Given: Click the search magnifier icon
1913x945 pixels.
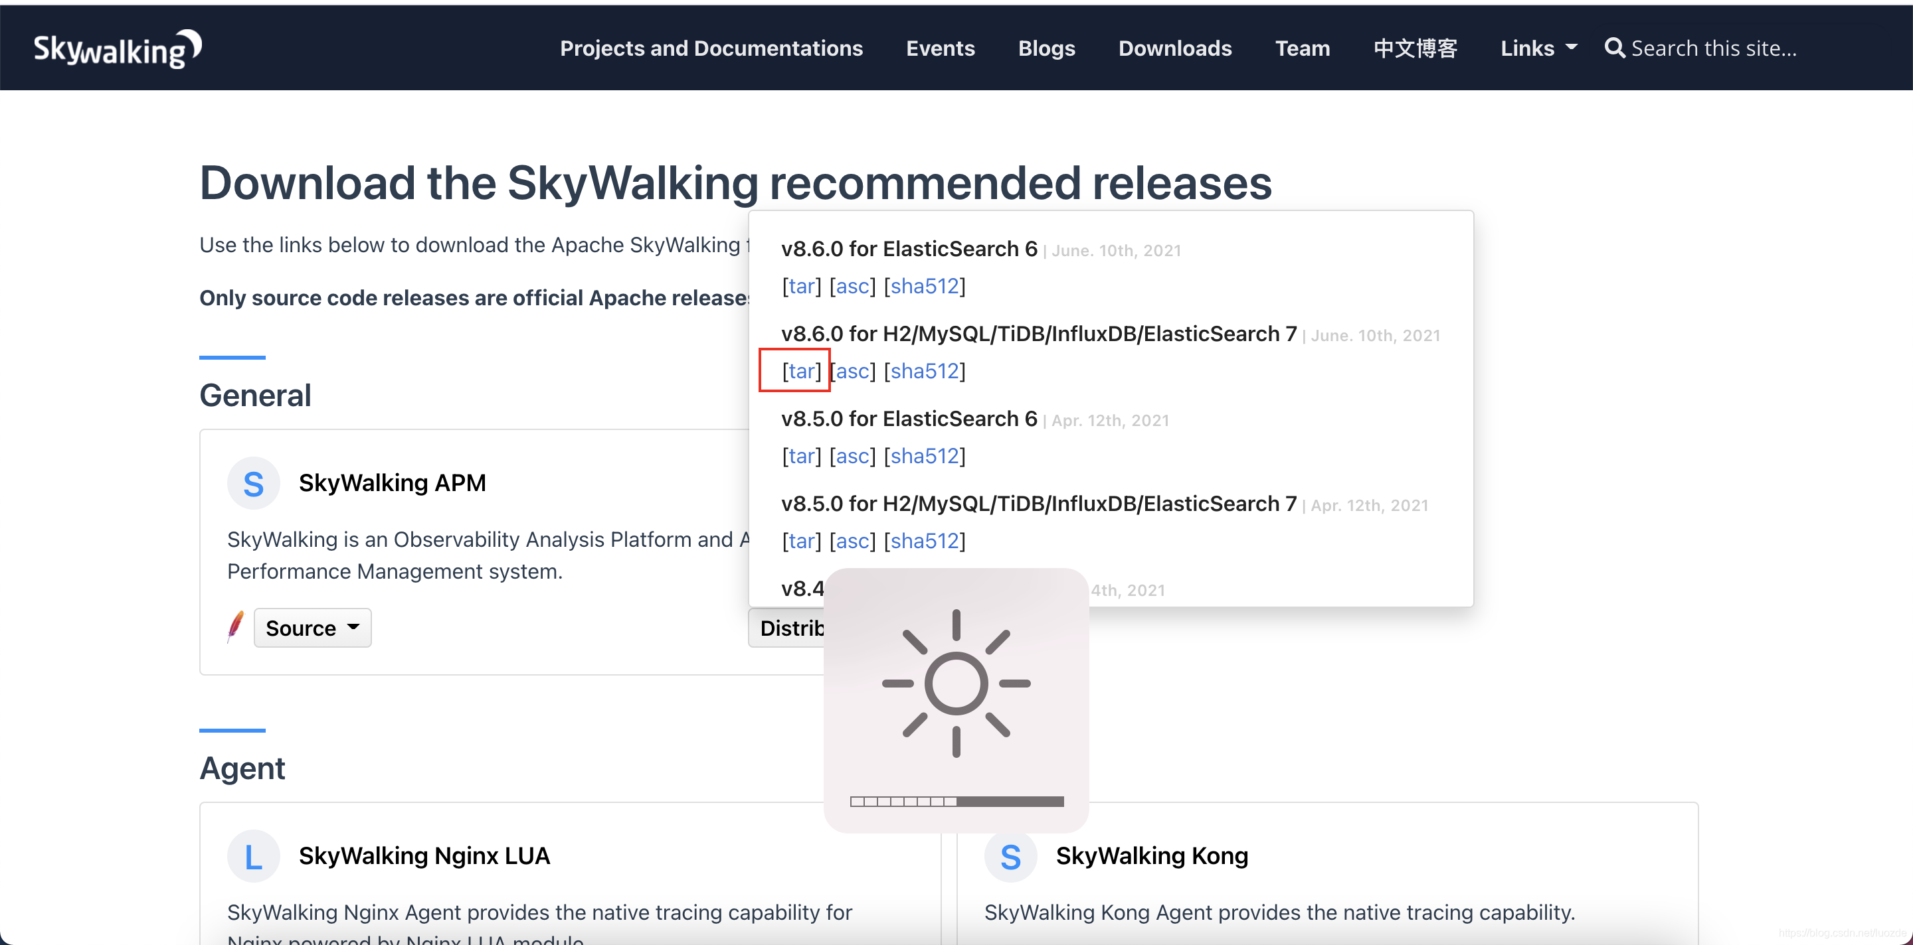Looking at the screenshot, I should [1613, 48].
